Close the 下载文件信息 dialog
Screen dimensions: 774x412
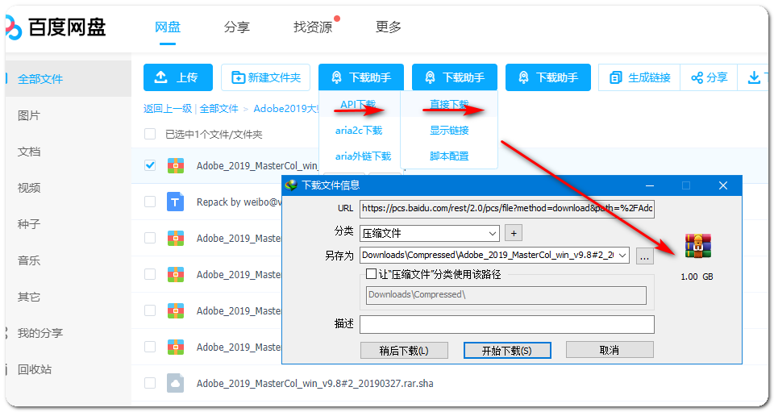click(723, 185)
